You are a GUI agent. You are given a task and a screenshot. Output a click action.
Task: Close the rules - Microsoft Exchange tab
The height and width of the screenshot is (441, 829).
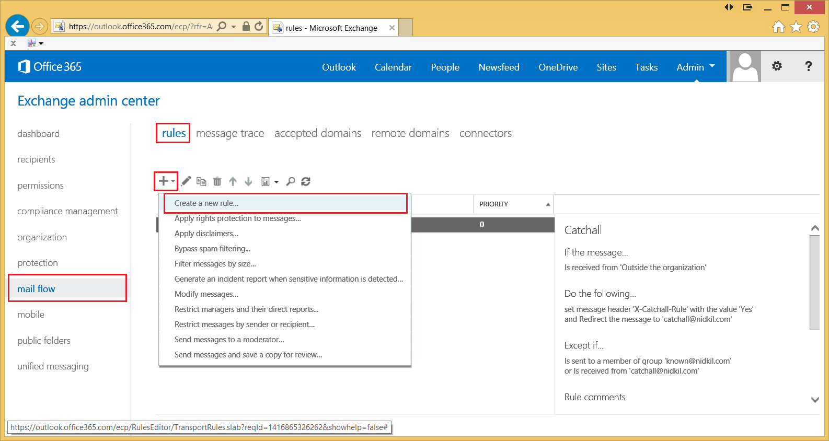(392, 28)
